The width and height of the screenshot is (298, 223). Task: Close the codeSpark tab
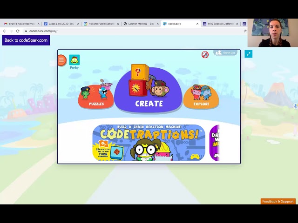[197, 24]
